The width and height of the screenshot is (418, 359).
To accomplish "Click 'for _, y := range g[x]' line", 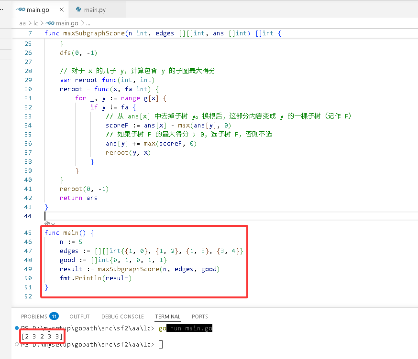I will pos(121,98).
